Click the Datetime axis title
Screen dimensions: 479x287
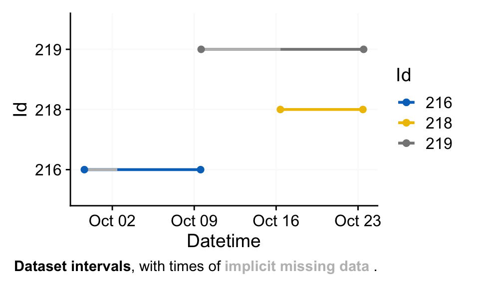coord(224,241)
